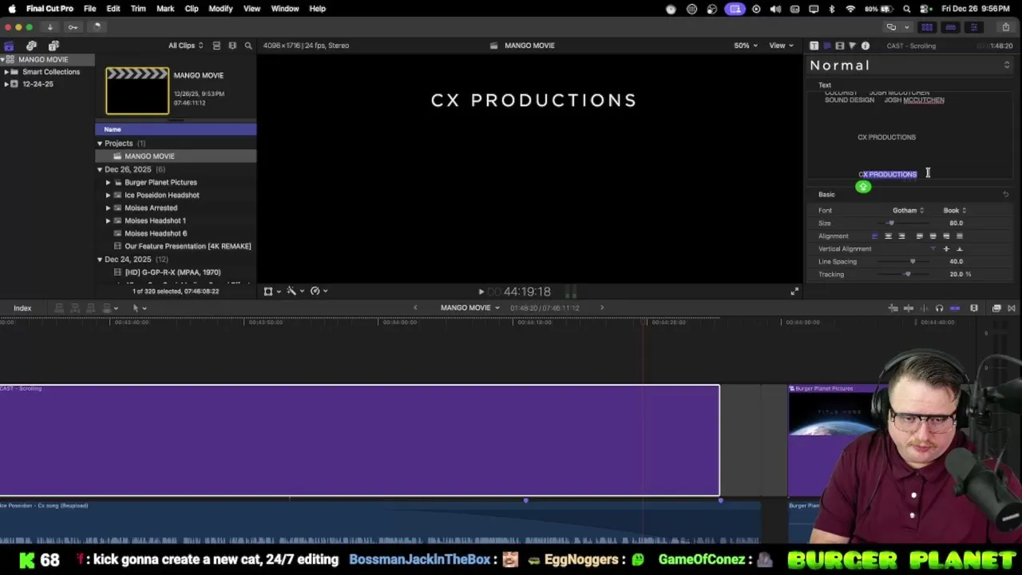
Task: Open the Modify menu
Action: (220, 9)
